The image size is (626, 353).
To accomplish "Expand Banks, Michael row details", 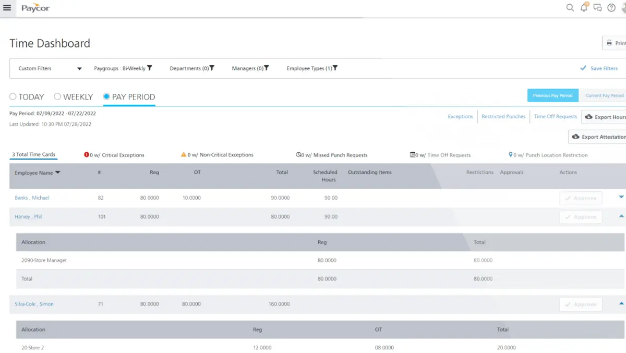I will (x=621, y=197).
